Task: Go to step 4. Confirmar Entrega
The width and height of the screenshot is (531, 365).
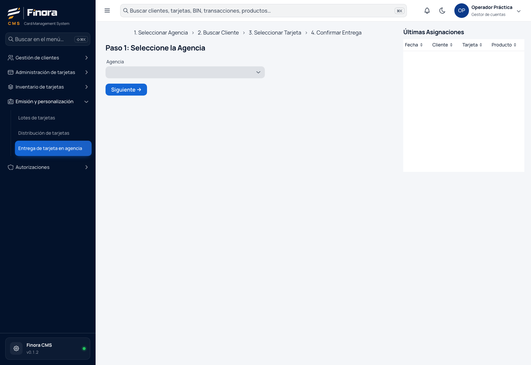Action: coord(336,33)
